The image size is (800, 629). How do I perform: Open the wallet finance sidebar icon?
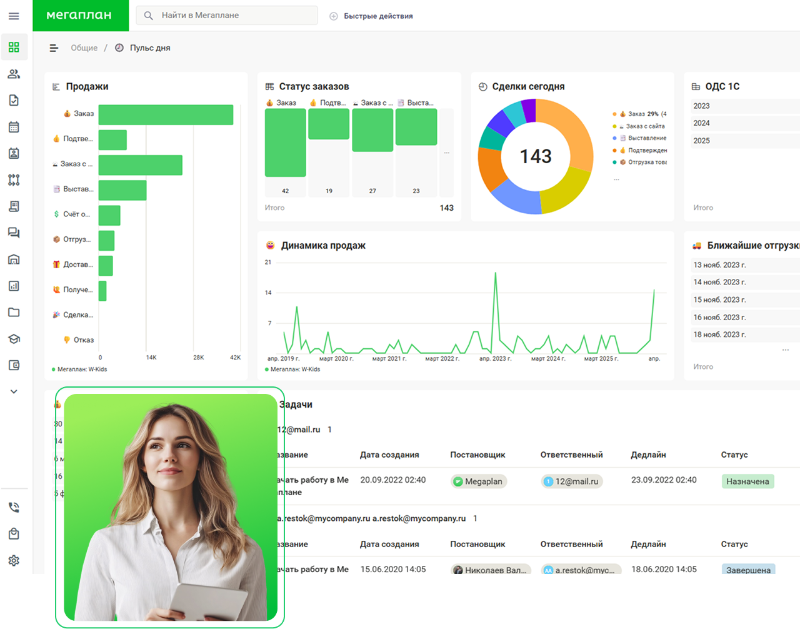coord(14,365)
